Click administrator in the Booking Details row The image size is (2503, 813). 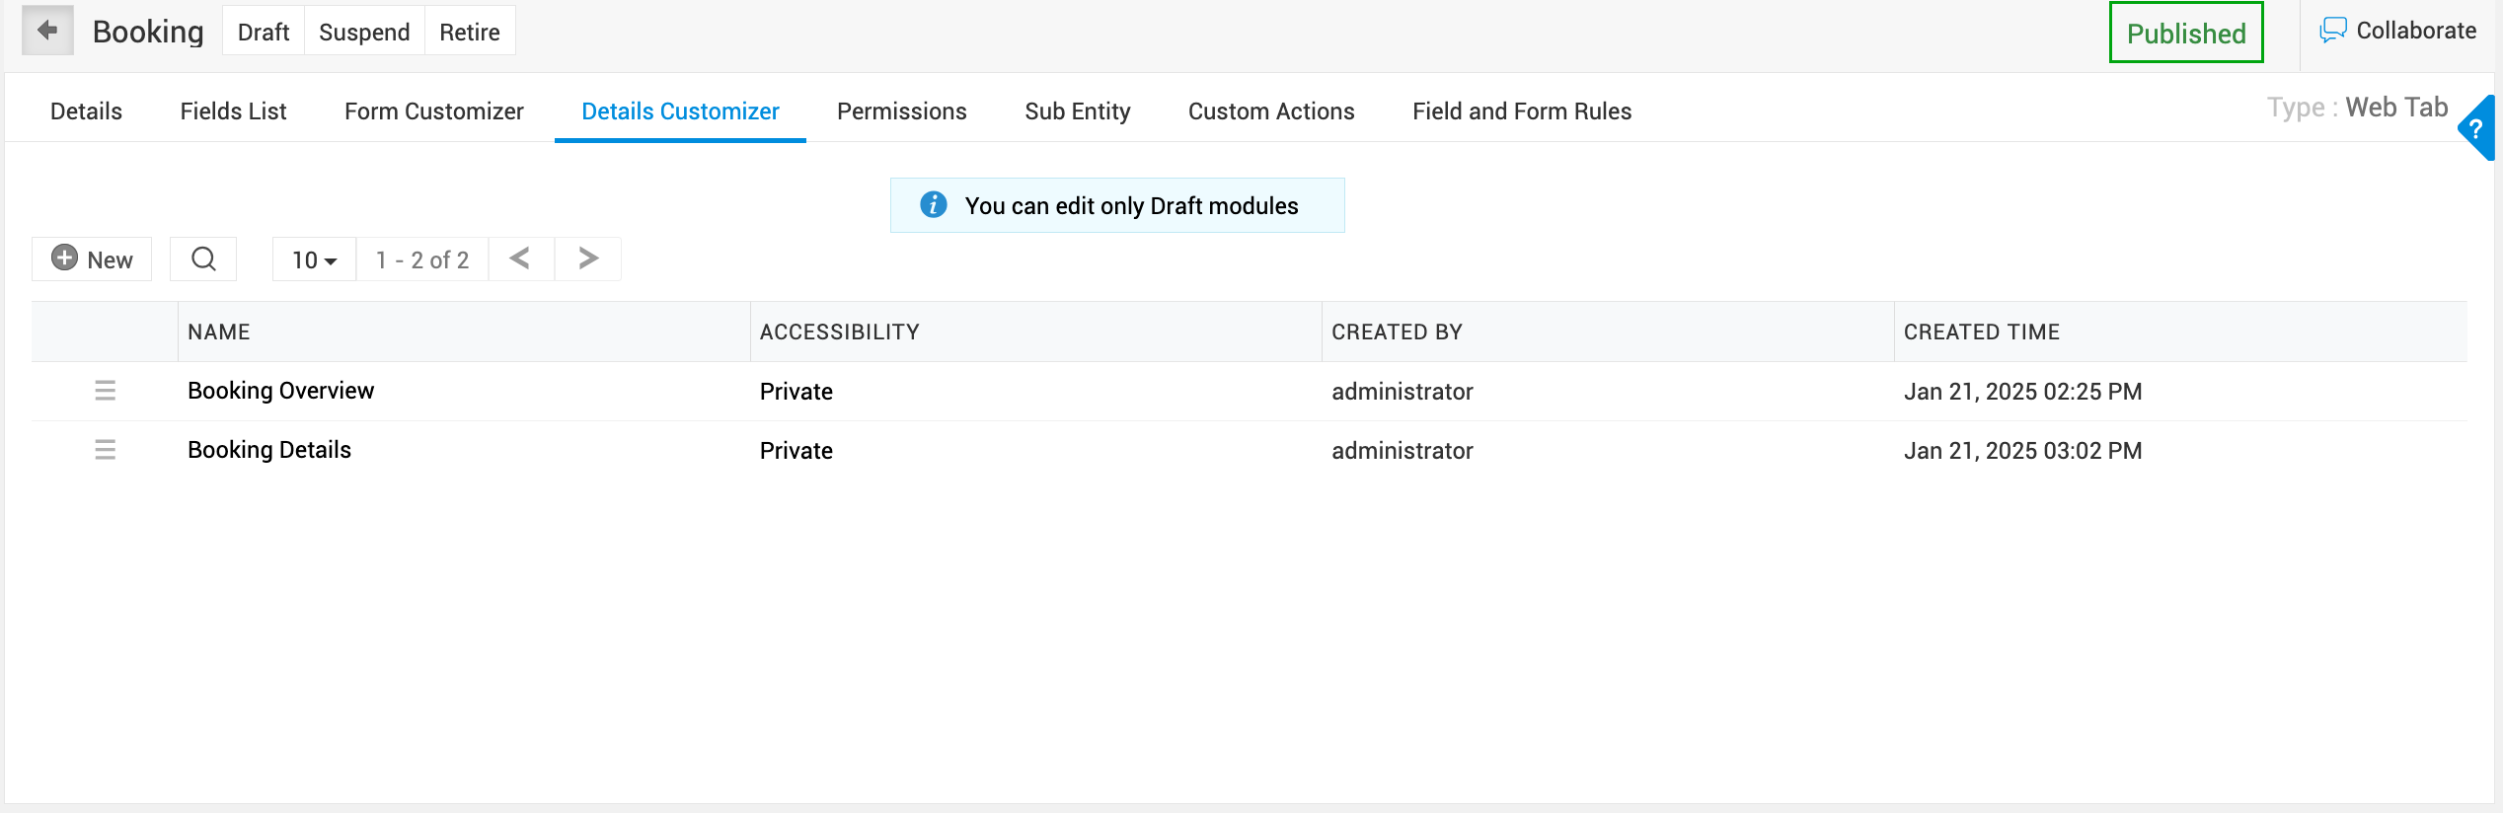[1402, 451]
